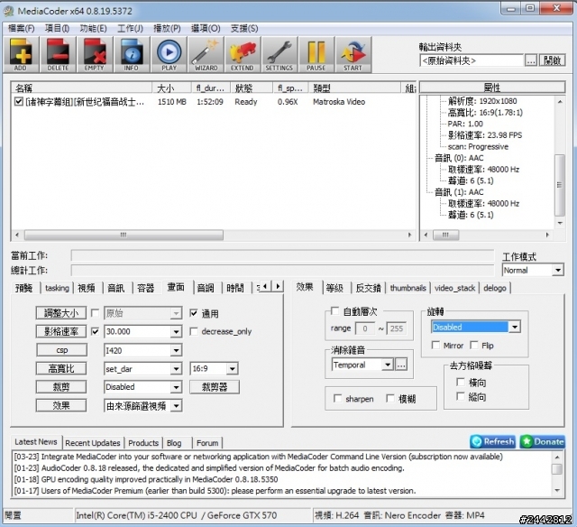
Task: Click the 輸出資料夾 path input field
Action: [472, 60]
